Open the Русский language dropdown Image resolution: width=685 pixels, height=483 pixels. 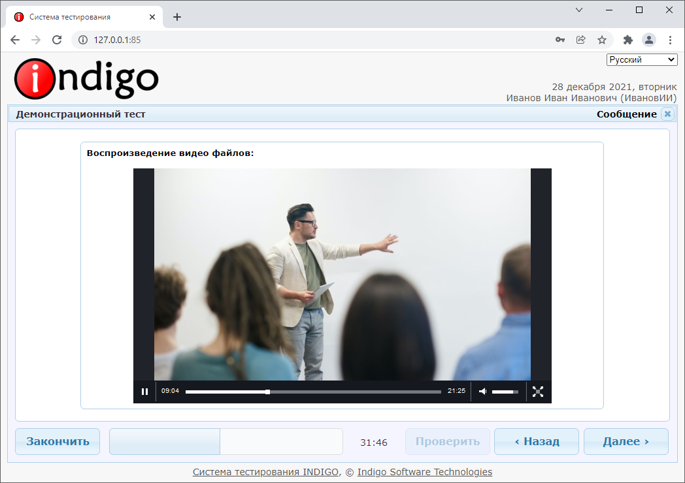[642, 60]
